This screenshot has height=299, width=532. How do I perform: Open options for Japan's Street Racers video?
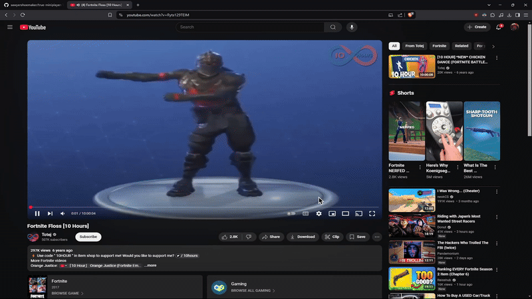(x=497, y=217)
